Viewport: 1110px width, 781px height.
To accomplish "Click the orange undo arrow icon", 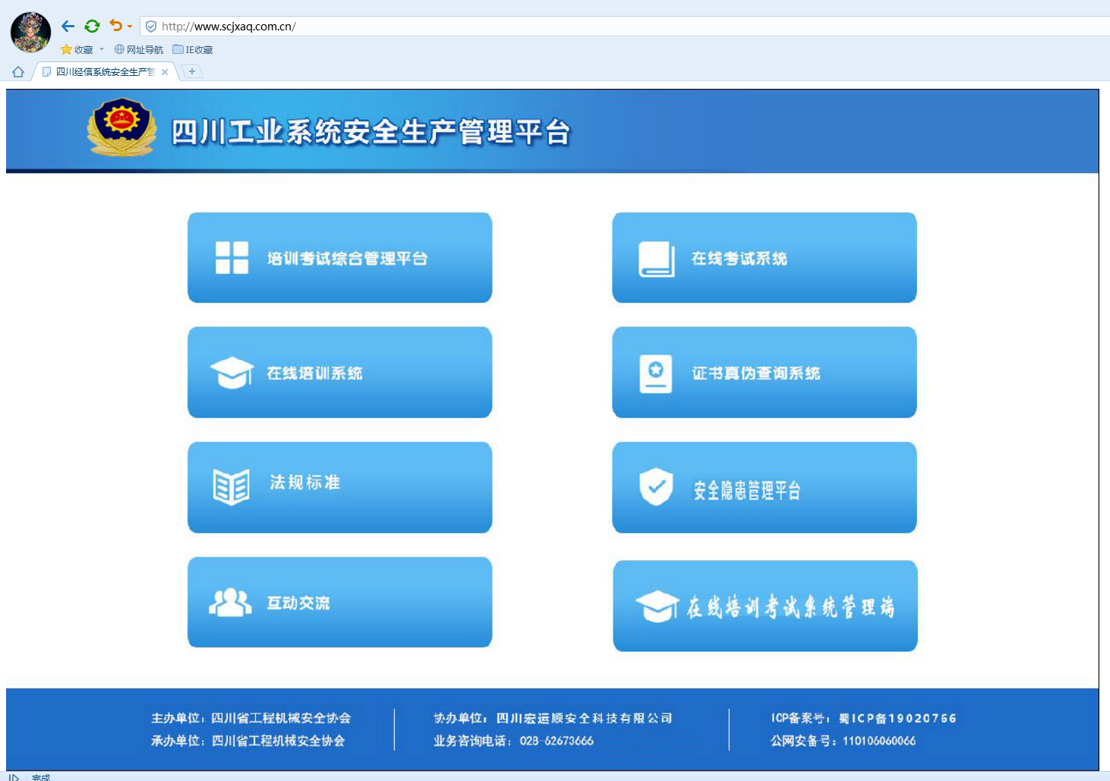I will tap(115, 26).
